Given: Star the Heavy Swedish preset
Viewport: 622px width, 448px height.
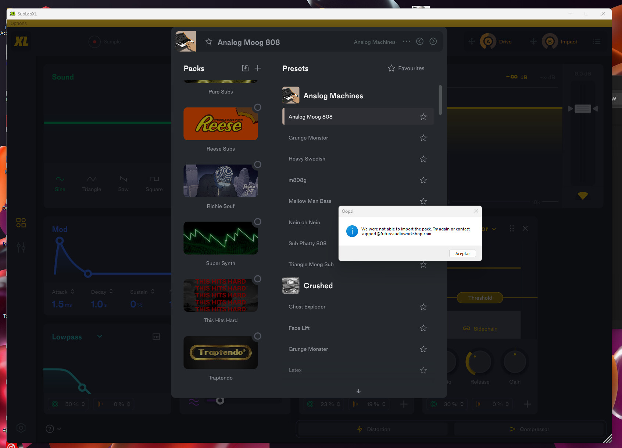Looking at the screenshot, I should point(423,159).
